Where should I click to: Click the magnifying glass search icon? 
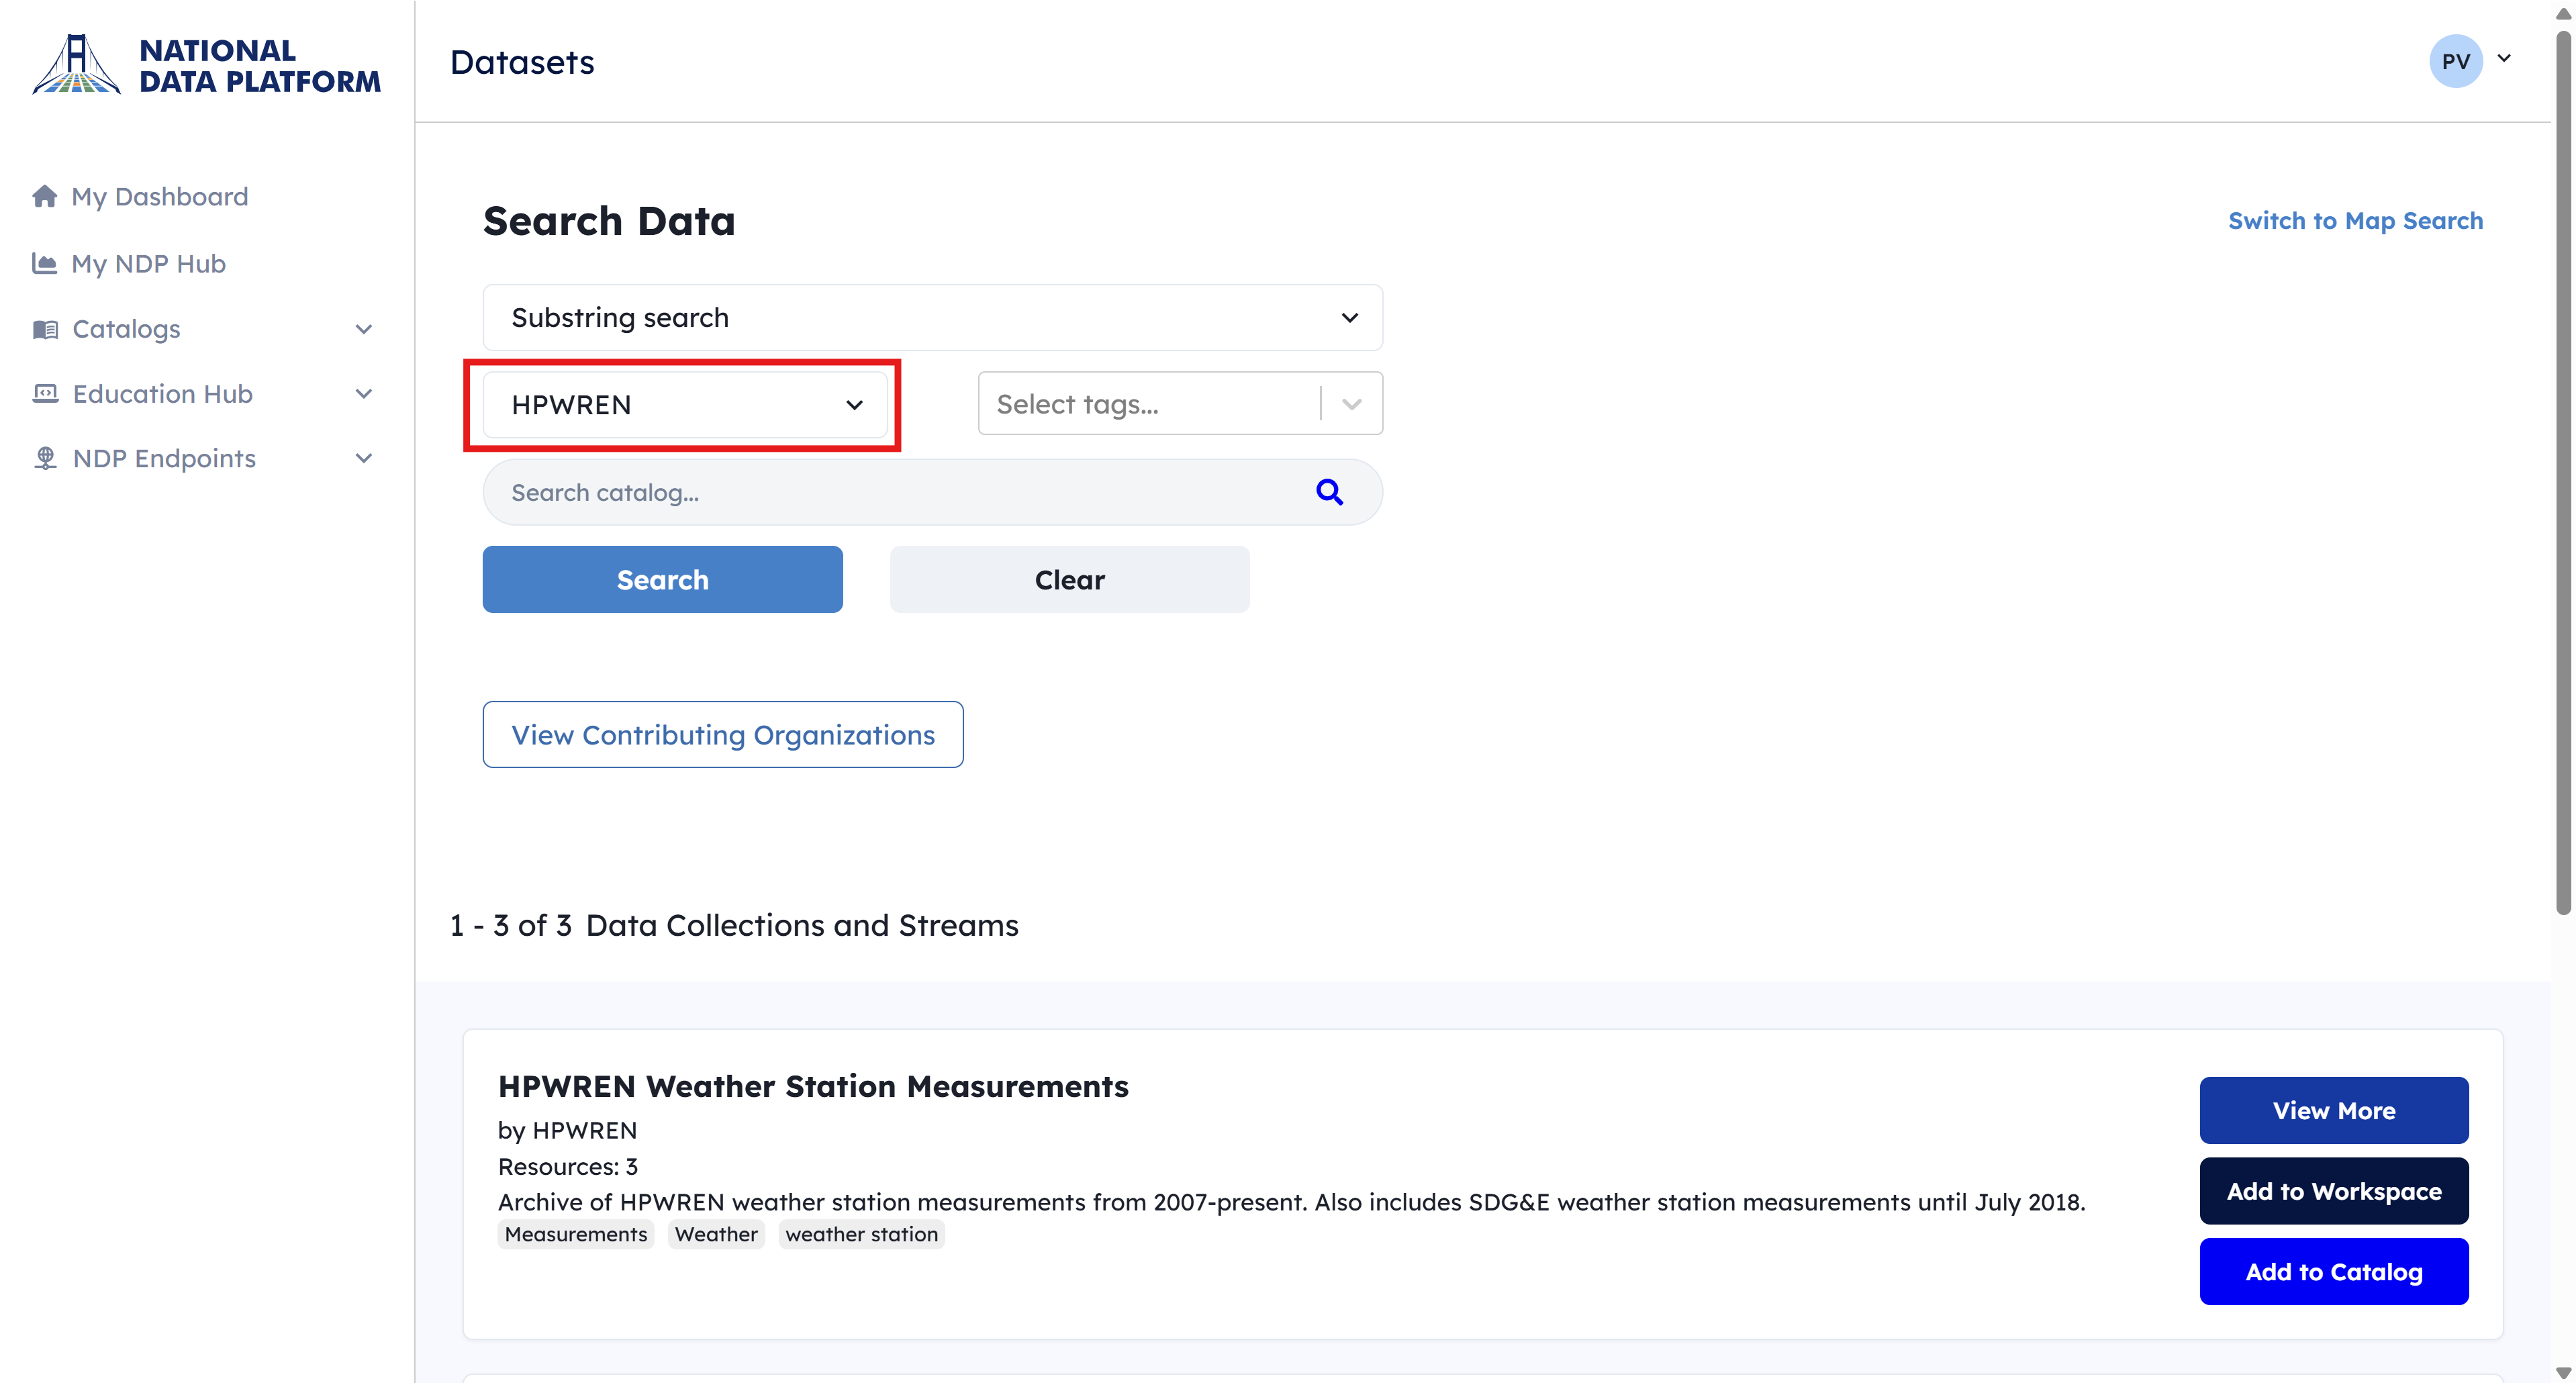pos(1329,492)
